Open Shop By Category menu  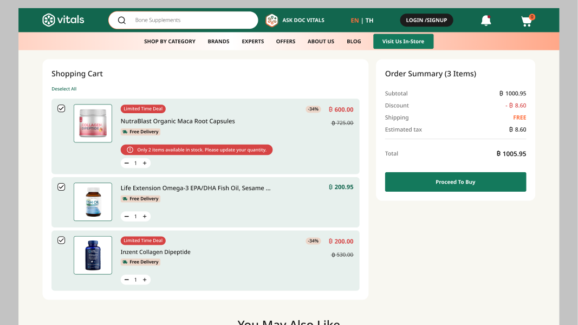coord(170,41)
